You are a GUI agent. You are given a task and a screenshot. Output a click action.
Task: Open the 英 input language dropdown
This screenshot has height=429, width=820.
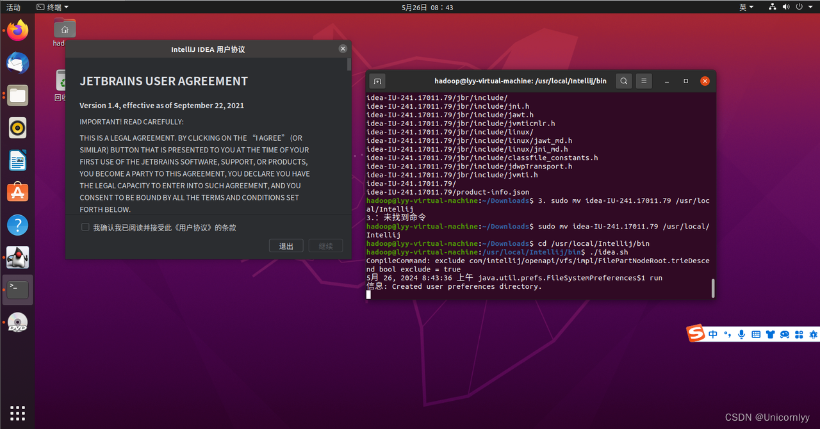tap(746, 7)
